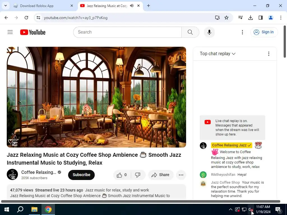
Task: Subscribe to Coffee Relaxing Jazz channel
Action: [82, 175]
